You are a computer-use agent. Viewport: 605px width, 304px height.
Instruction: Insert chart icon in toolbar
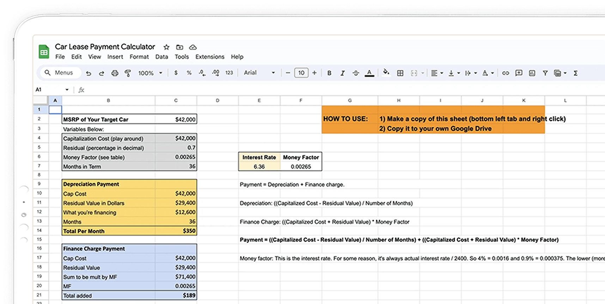(x=532, y=73)
